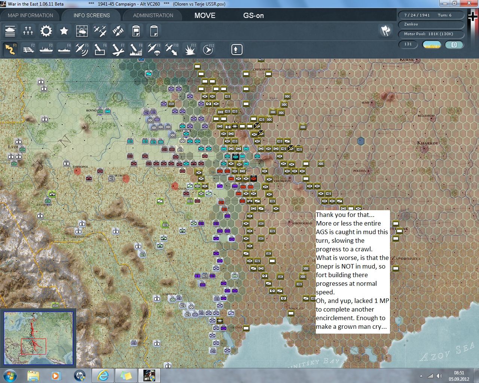The image size is (479, 383).
Task: Click the clear weather indicator
Action: (431, 45)
